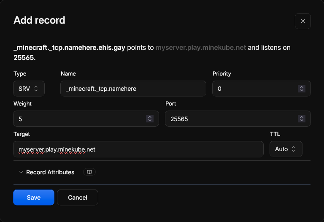The width and height of the screenshot is (324, 222).
Task: Click the Target field with myserver.play.minekube.net
Action: click(138, 149)
